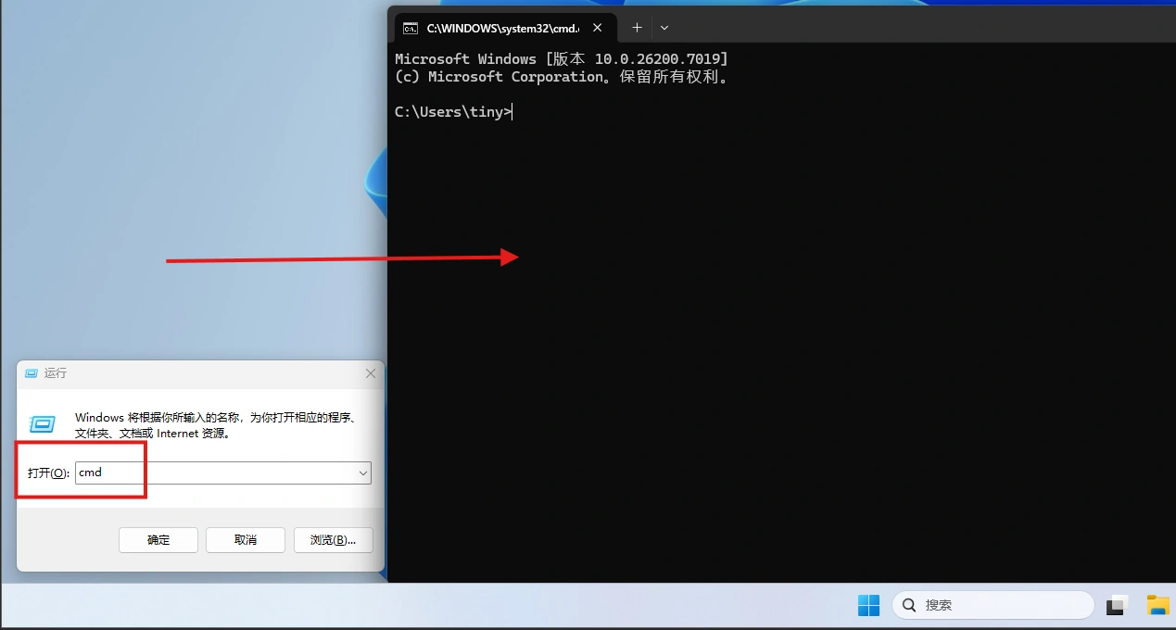The height and width of the screenshot is (630, 1176).
Task: Click the magnifier icon in taskbar search
Action: click(x=909, y=605)
